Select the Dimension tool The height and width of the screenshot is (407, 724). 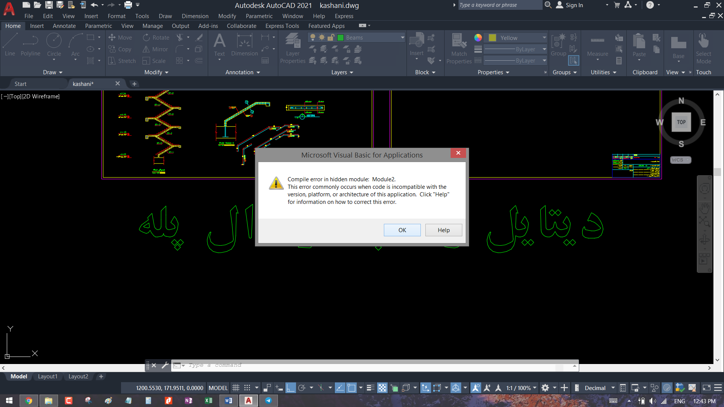point(244,45)
